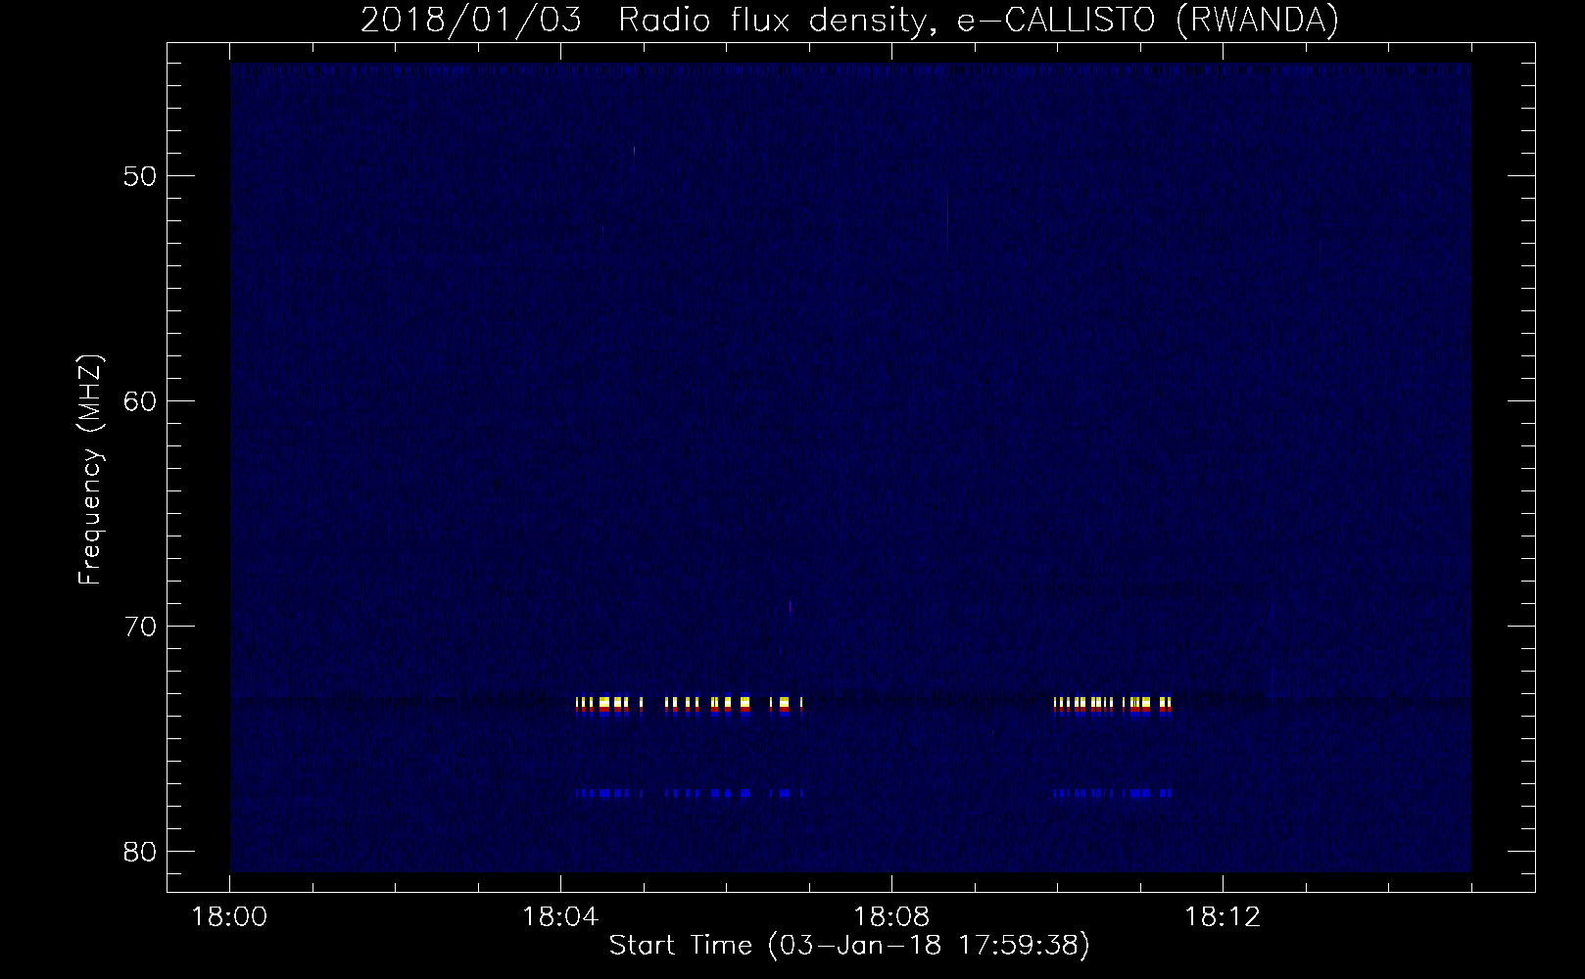Select the 'Frequency (MHZ)' axis label

(x=90, y=470)
